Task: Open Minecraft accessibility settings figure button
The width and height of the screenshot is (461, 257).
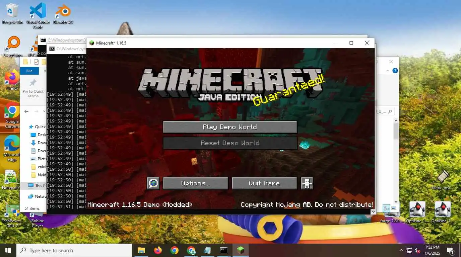Action: 307,183
